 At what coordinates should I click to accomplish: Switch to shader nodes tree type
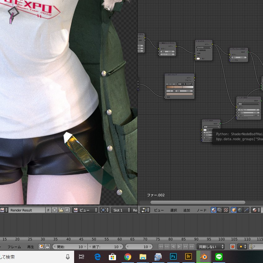(213, 210)
